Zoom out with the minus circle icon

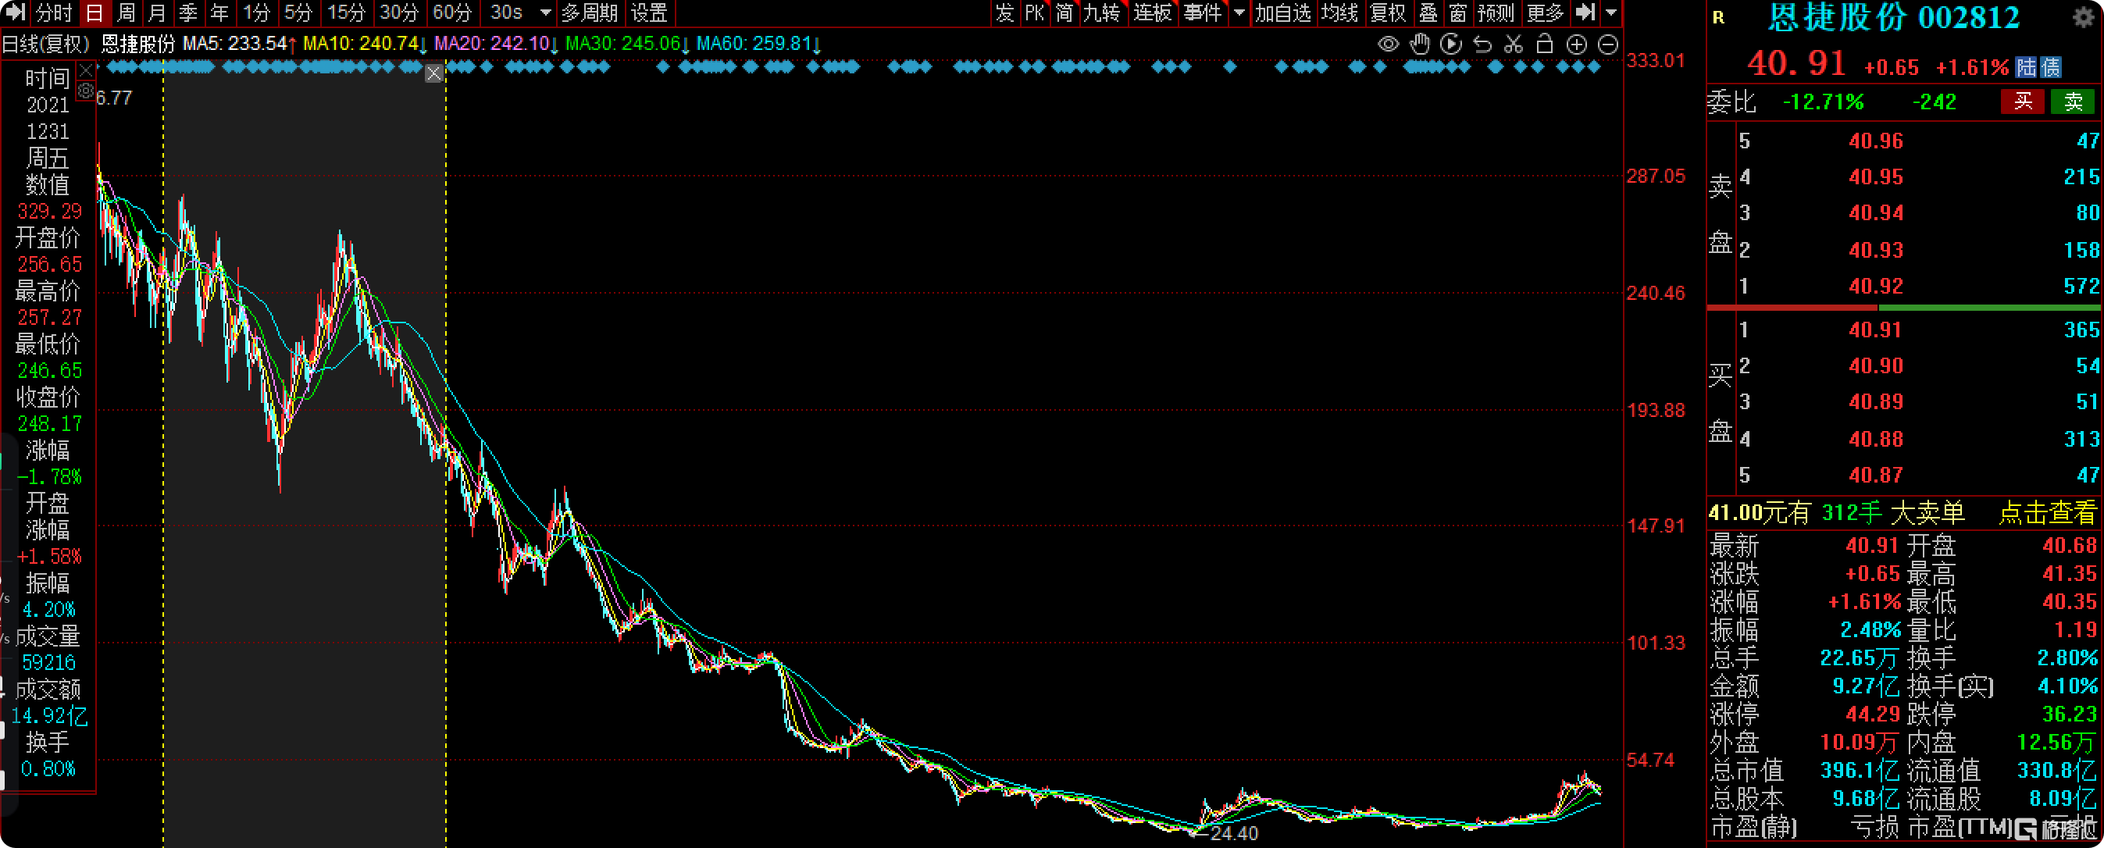[1607, 44]
